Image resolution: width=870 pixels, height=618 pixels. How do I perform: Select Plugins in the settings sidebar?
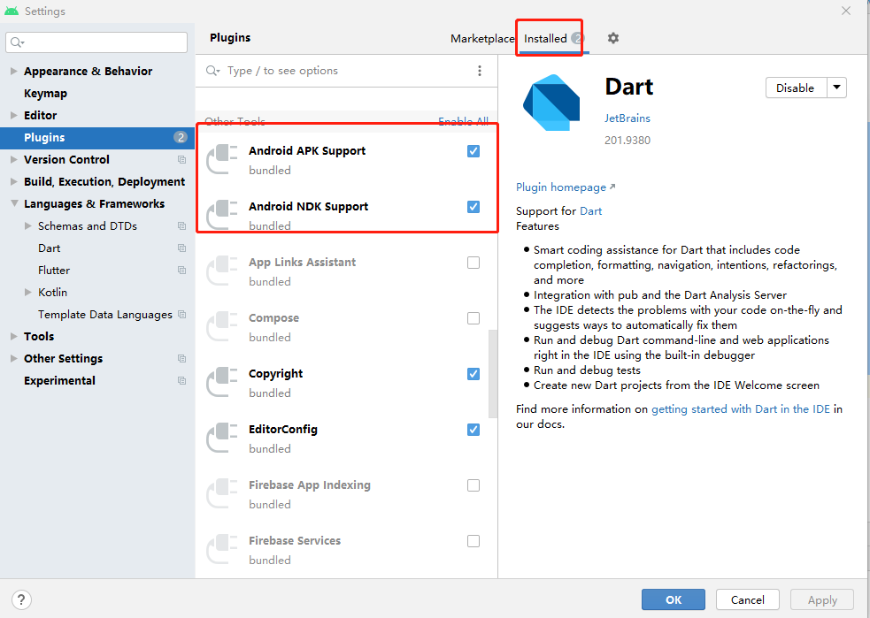click(97, 137)
